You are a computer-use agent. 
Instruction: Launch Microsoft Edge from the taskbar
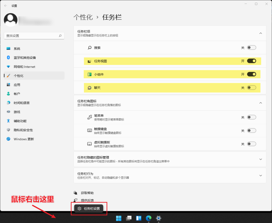(149, 218)
